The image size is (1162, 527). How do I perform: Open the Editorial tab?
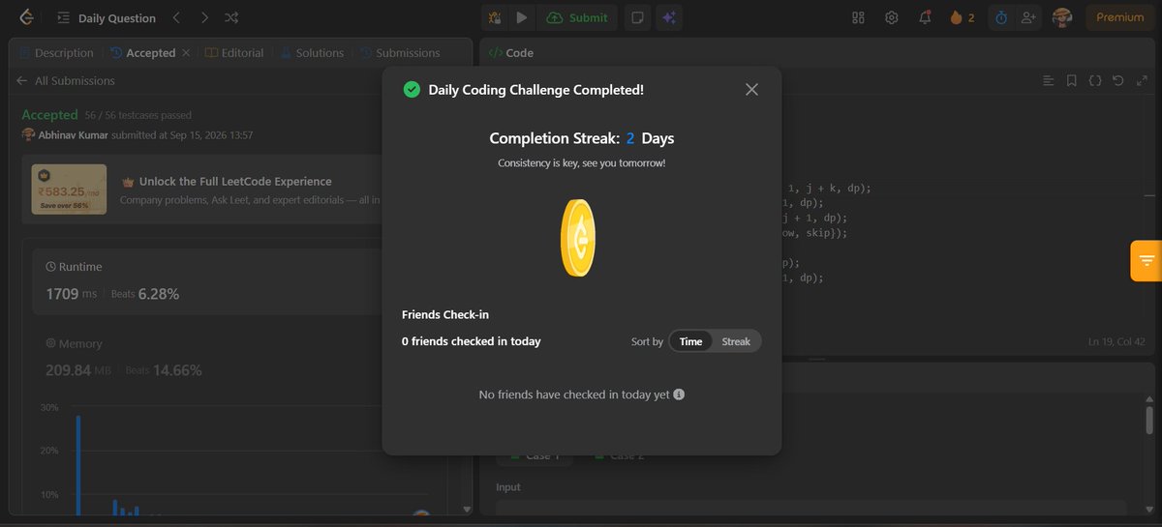[x=234, y=53]
